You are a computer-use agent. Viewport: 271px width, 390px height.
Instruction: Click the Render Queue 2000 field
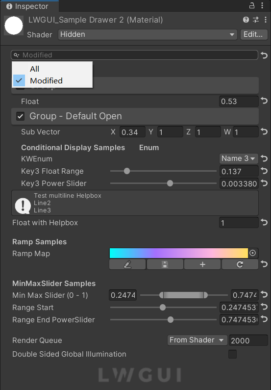click(x=248, y=340)
